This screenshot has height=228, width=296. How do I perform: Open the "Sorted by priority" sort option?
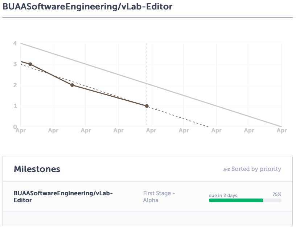(256, 169)
